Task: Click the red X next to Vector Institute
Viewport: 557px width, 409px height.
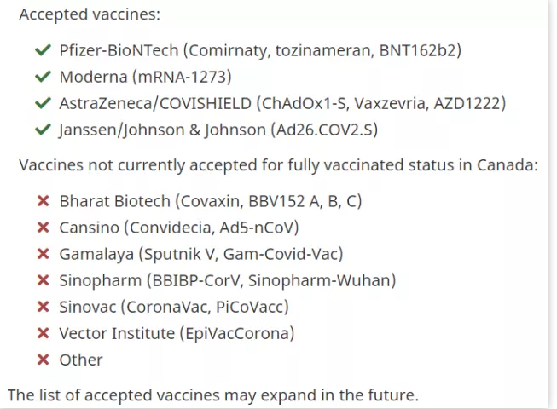Action: pos(43,333)
